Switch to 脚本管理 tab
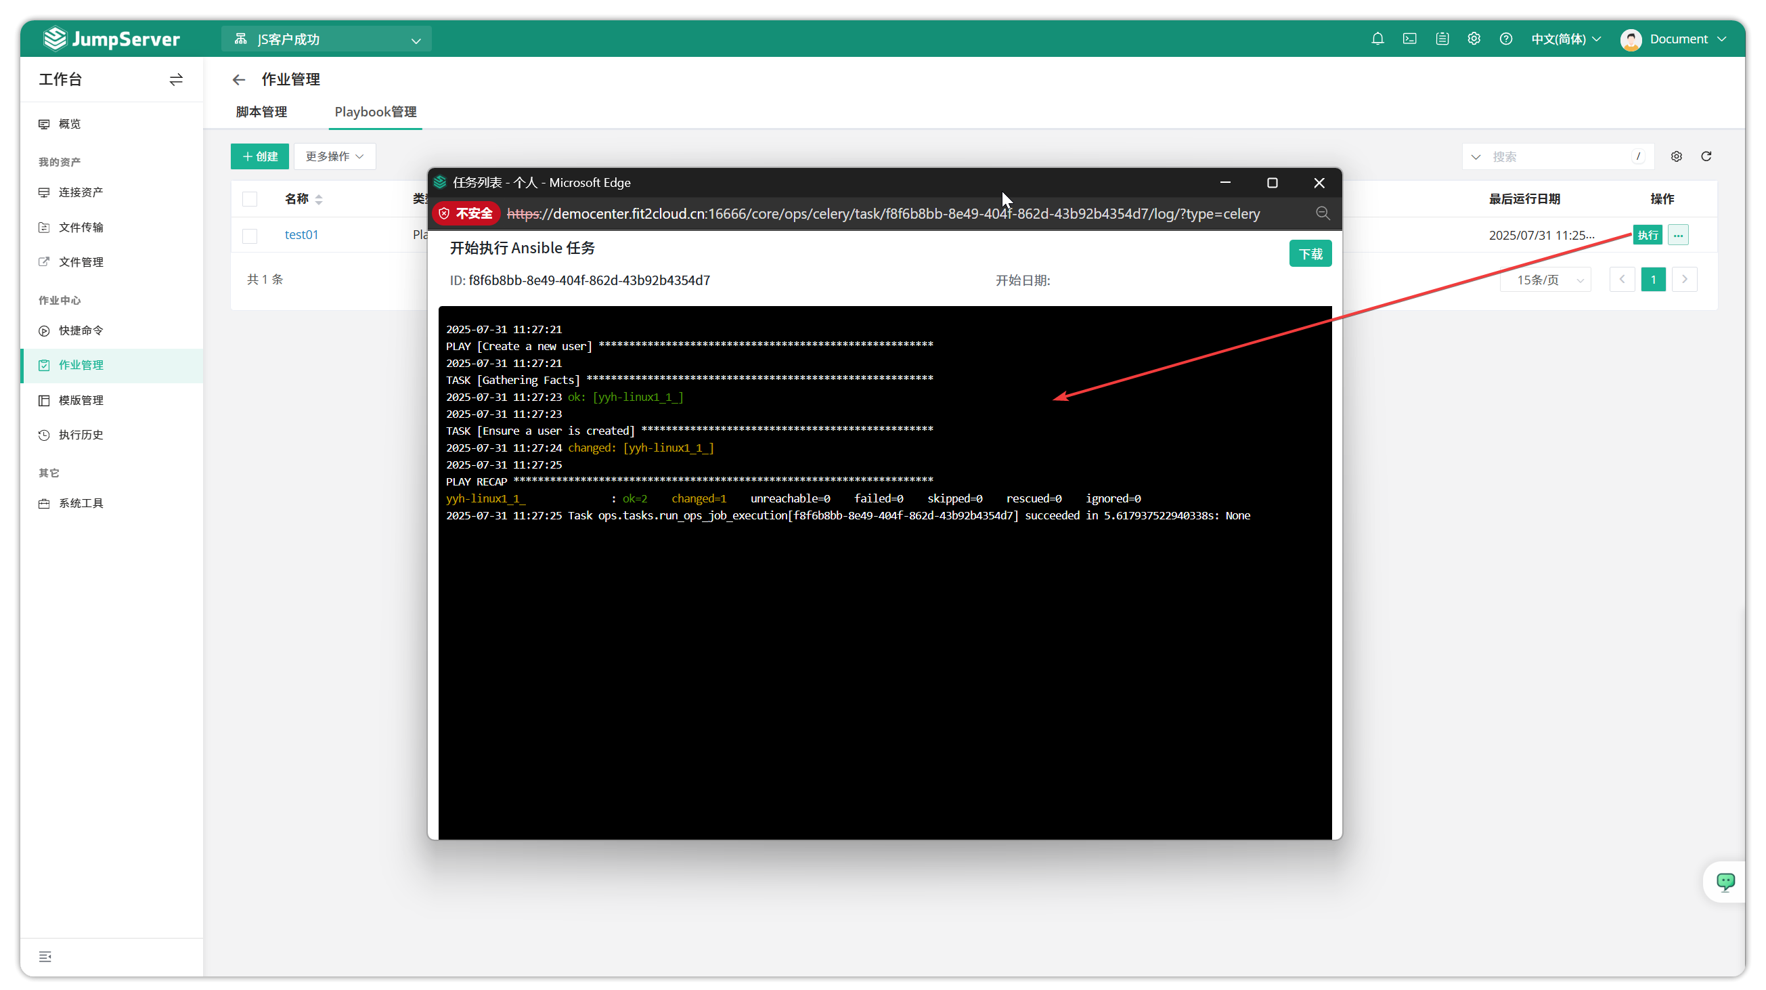Image resolution: width=1766 pixels, height=990 pixels. click(261, 112)
